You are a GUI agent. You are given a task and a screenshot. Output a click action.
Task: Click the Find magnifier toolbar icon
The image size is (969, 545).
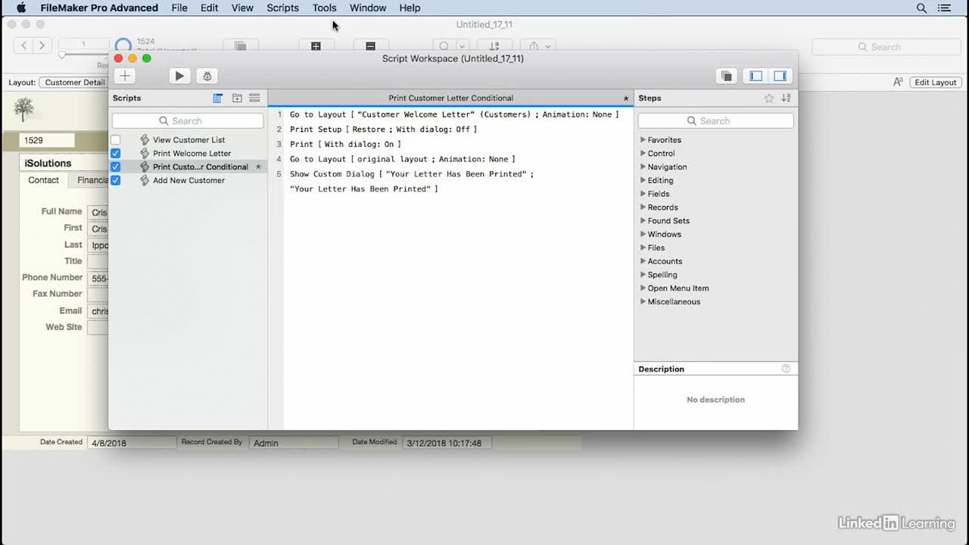click(444, 46)
